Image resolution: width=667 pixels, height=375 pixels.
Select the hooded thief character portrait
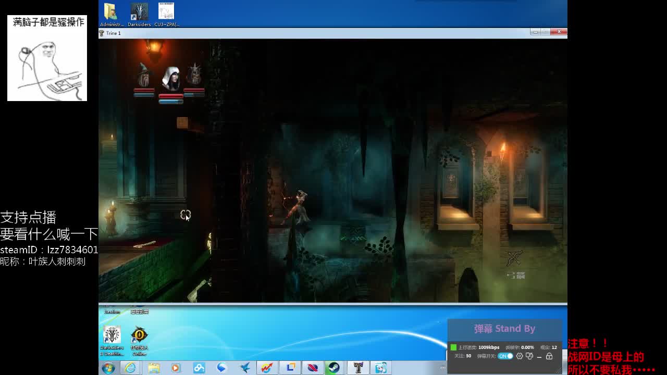coord(171,79)
